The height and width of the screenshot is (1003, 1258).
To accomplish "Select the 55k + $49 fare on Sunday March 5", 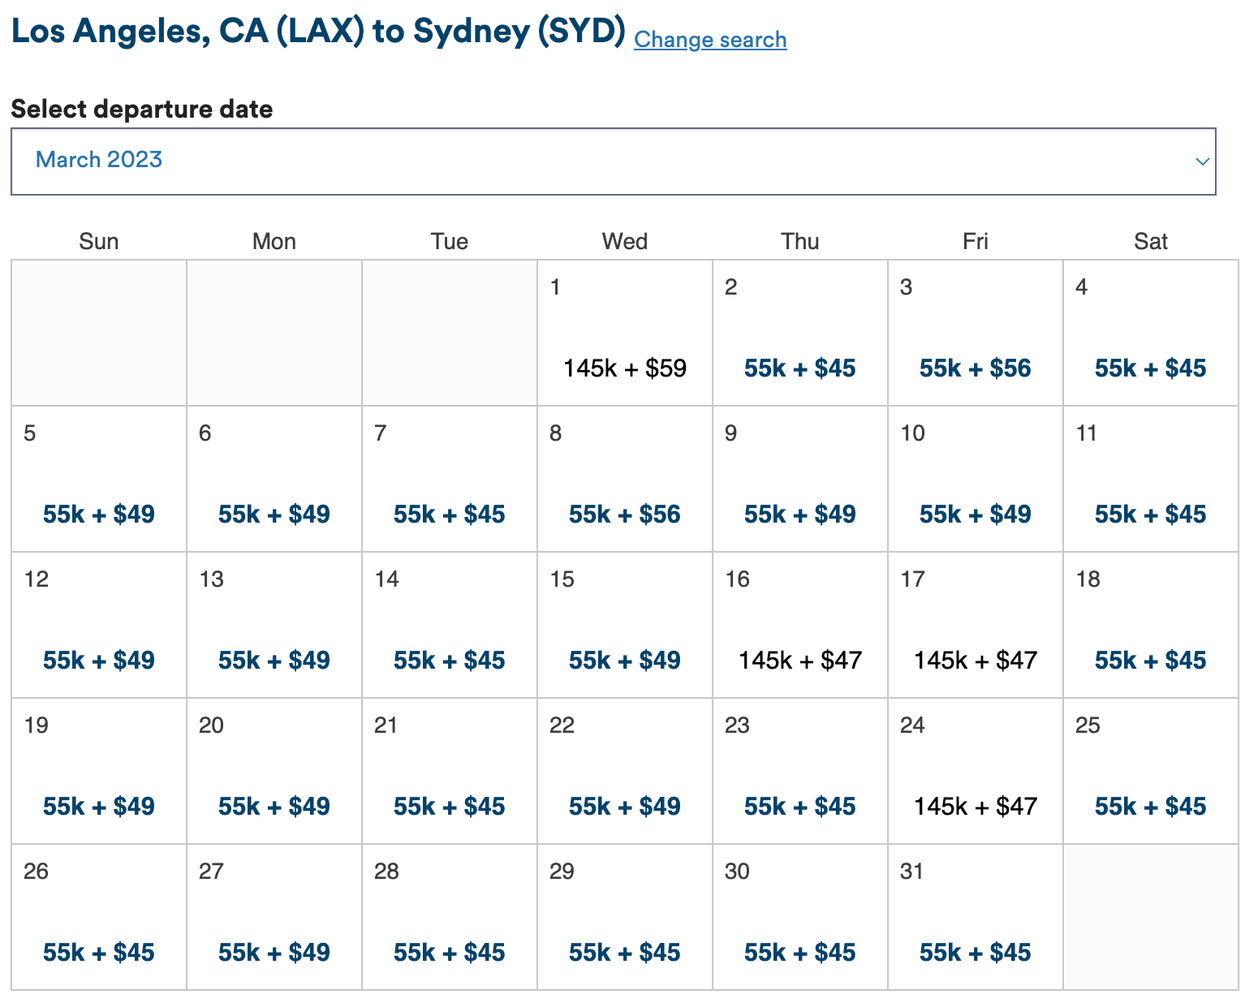I will point(98,514).
